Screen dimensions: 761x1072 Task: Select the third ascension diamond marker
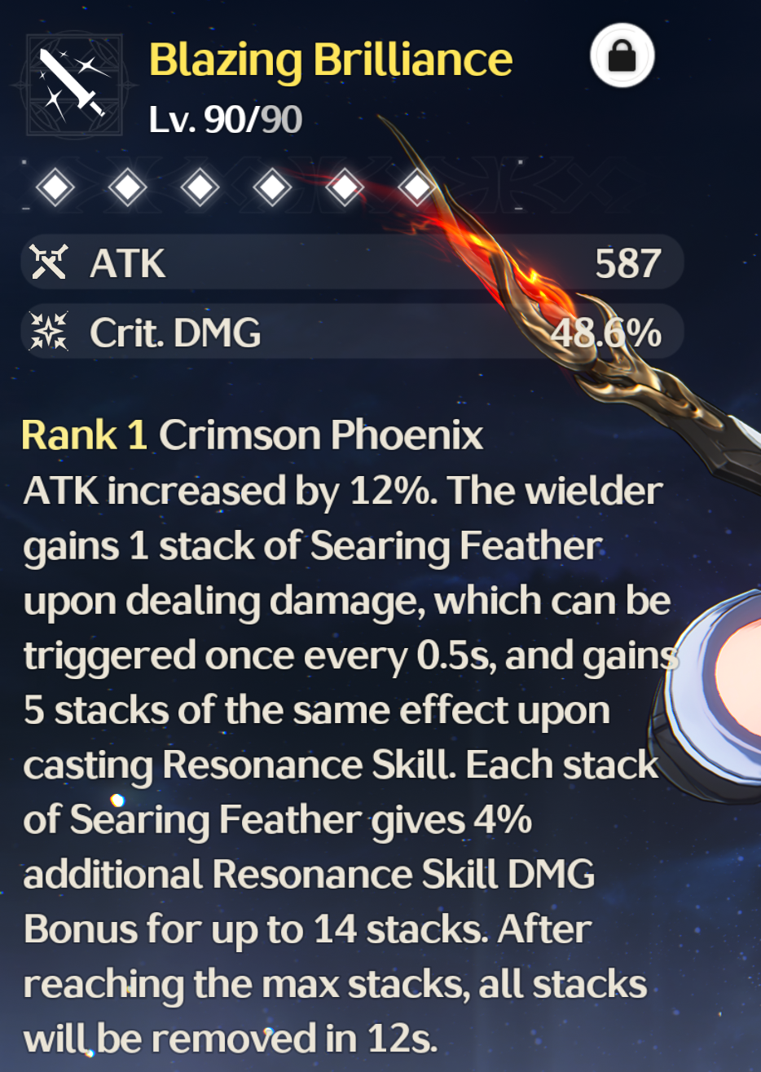click(200, 188)
